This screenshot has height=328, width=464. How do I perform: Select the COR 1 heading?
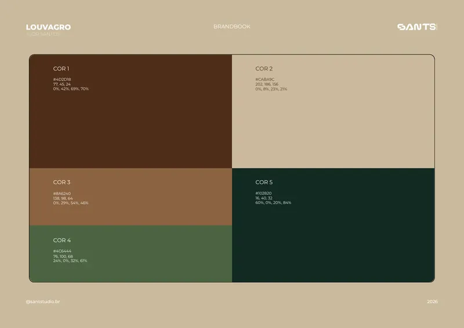[61, 68]
